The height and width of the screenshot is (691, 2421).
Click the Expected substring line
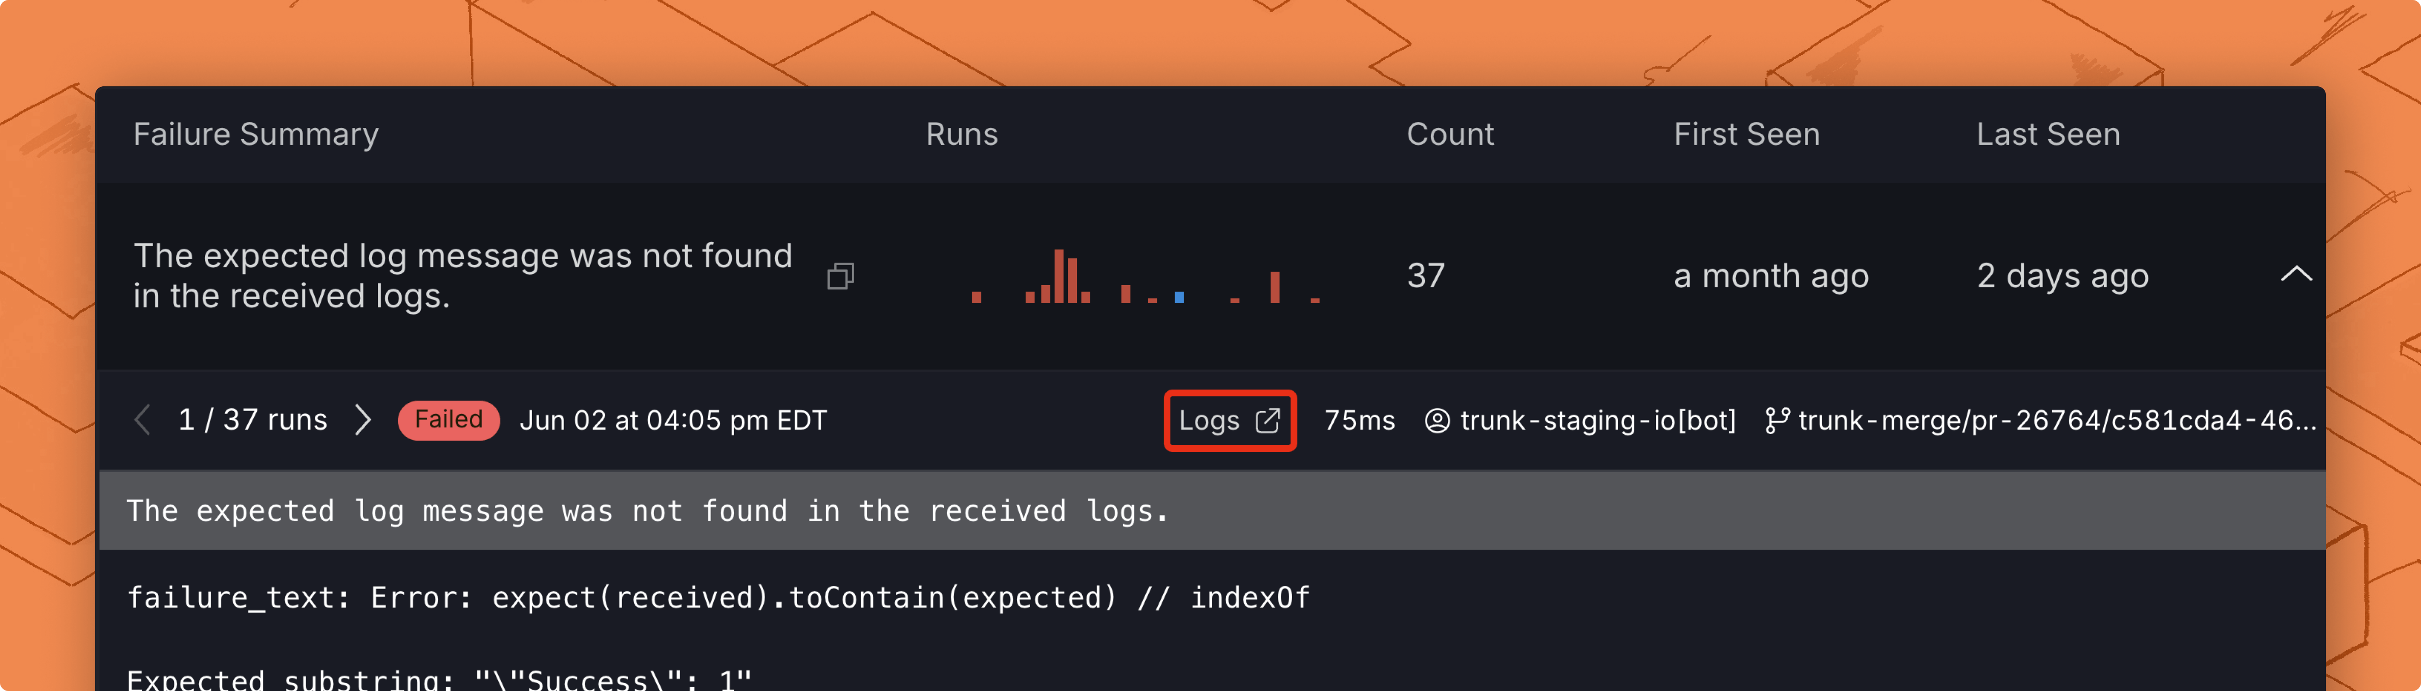pyautogui.click(x=439, y=680)
